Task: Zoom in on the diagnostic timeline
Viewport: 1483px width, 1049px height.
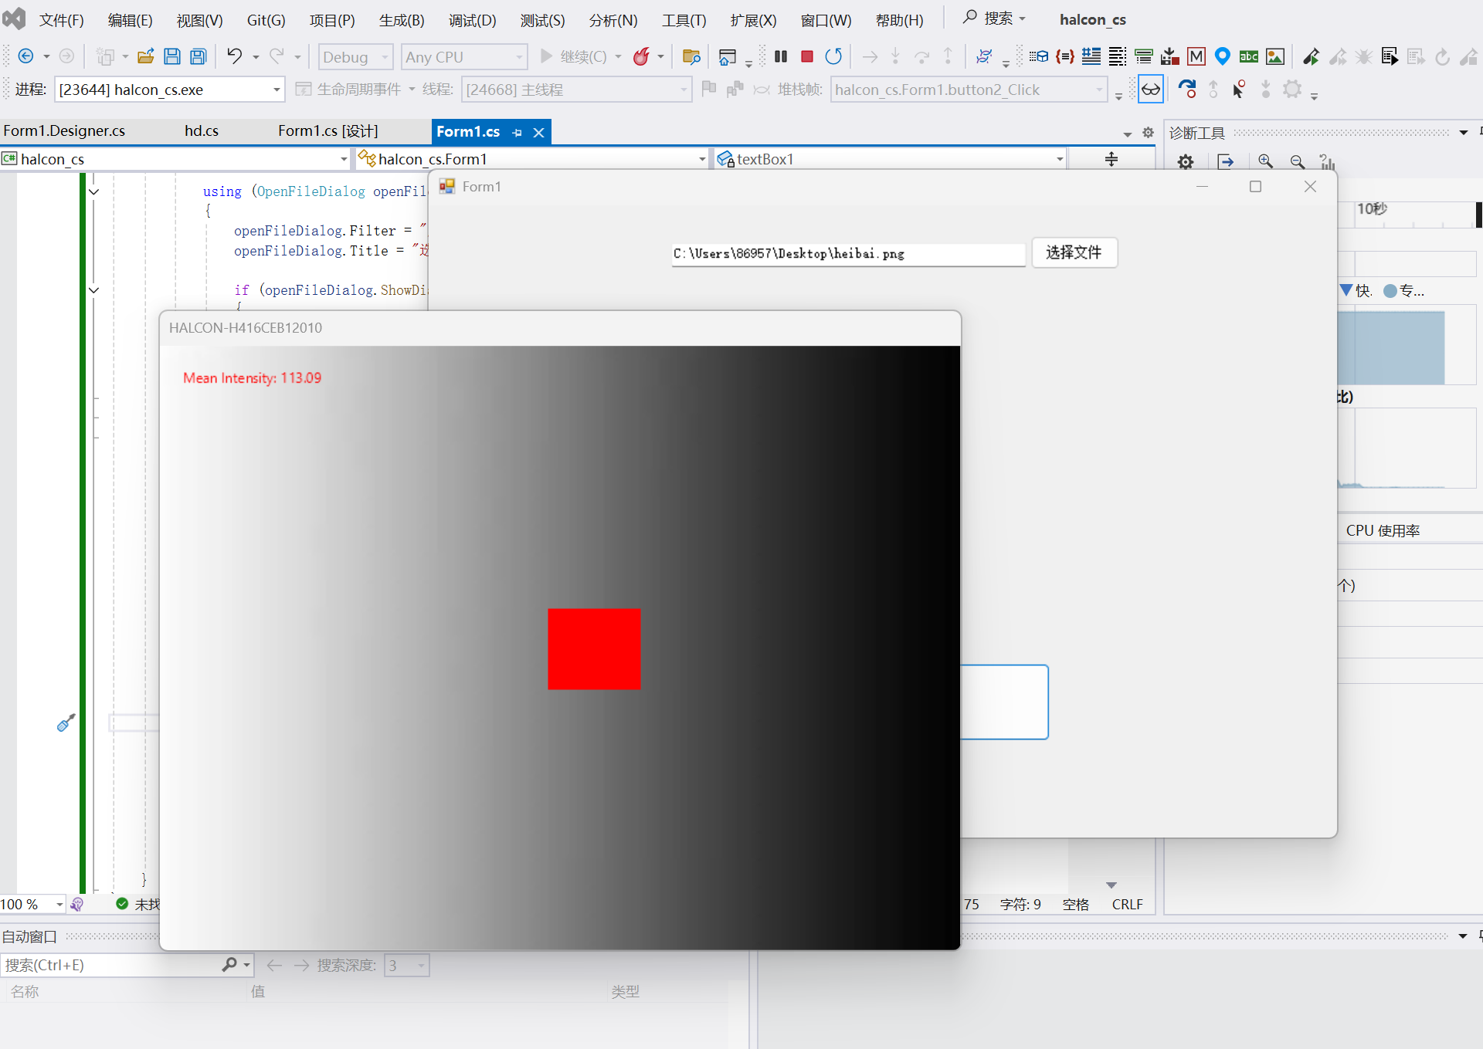Action: click(1265, 161)
